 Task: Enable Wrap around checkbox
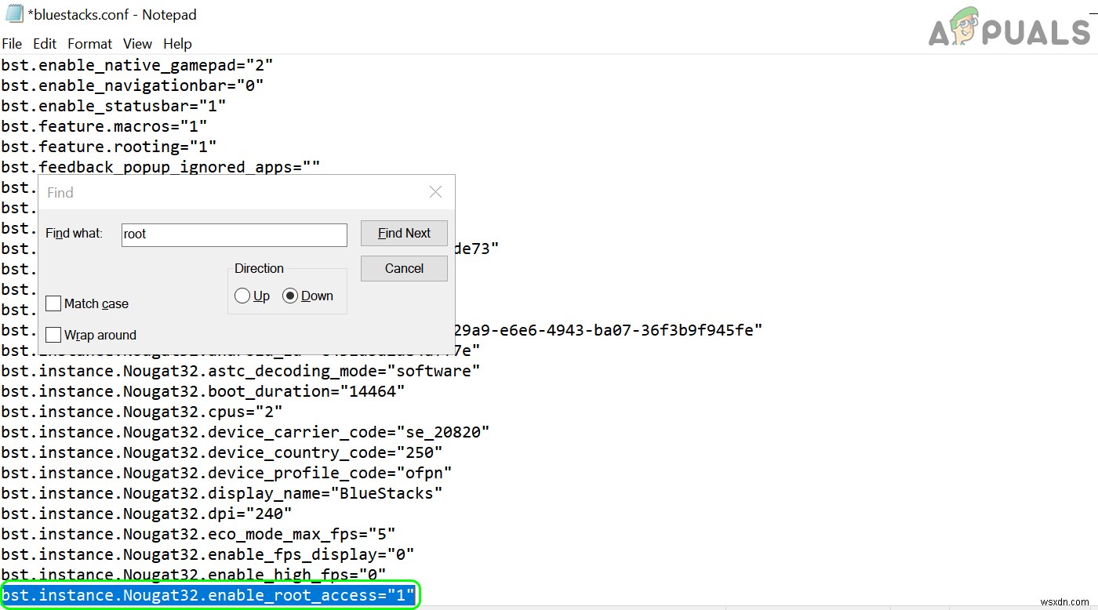53,335
